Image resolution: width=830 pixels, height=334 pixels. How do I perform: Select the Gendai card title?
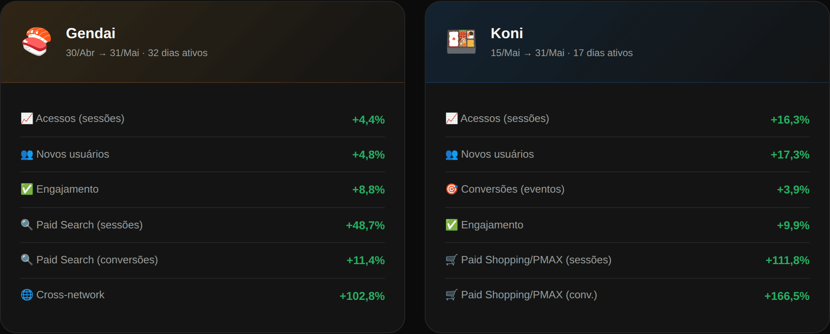pyautogui.click(x=91, y=33)
